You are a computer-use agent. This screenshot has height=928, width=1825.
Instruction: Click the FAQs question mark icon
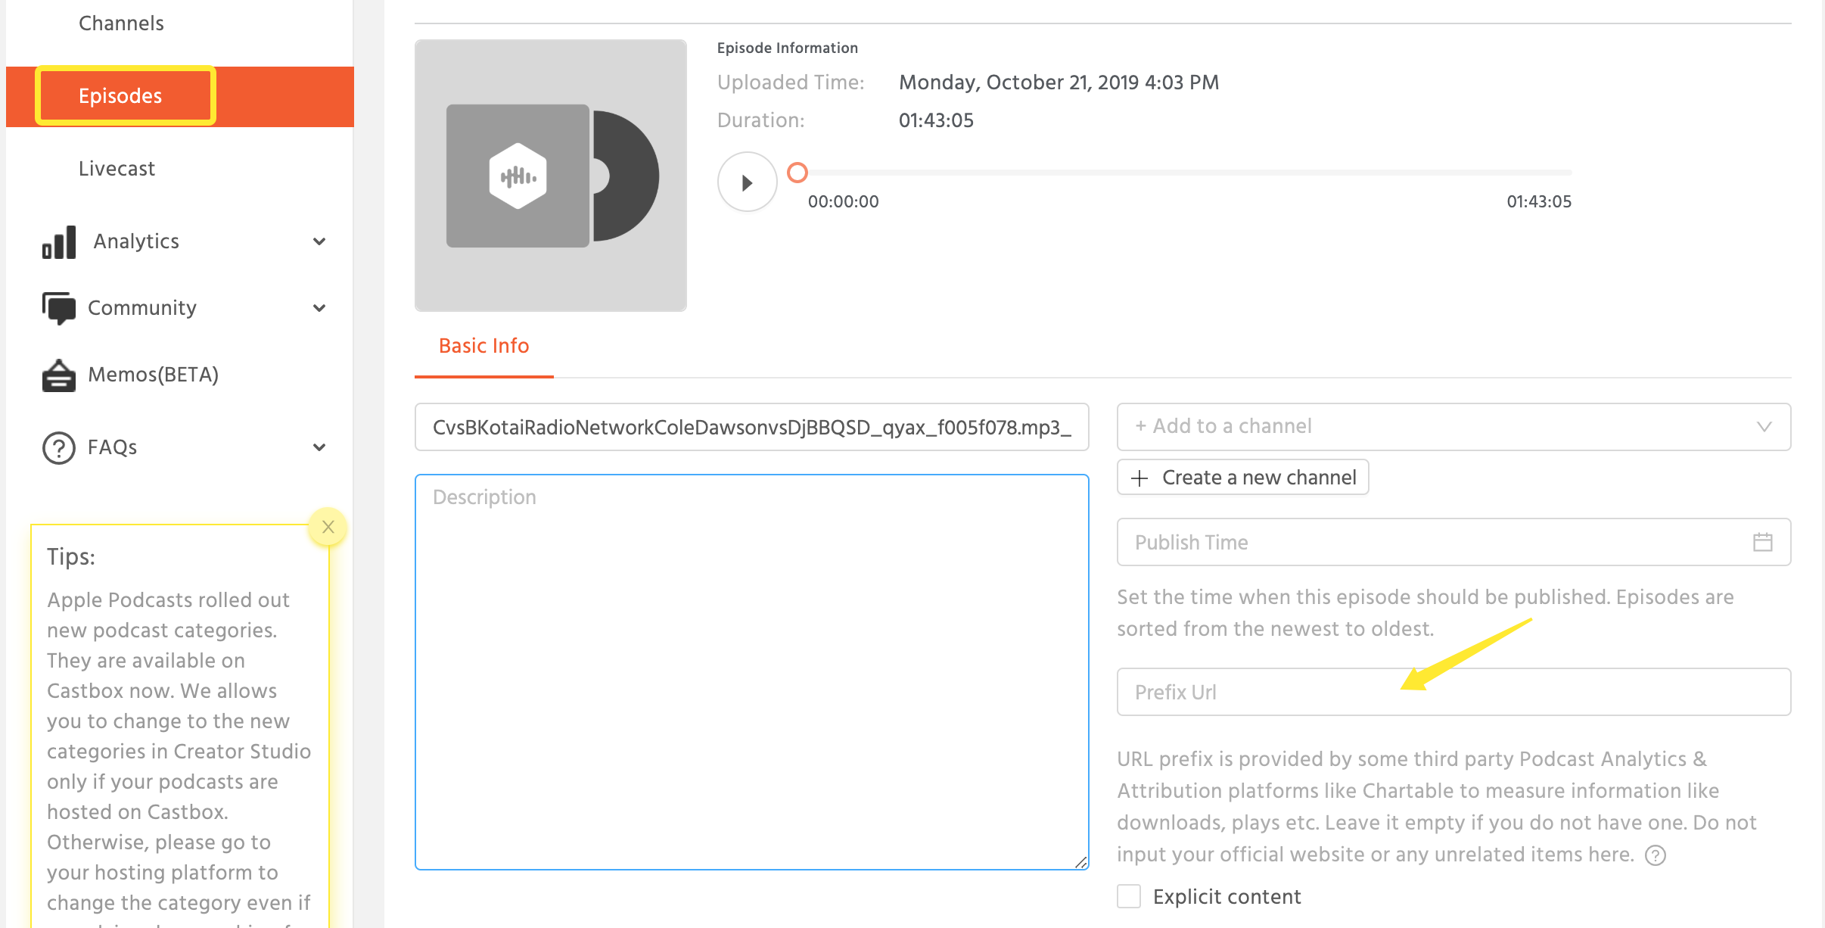click(x=59, y=447)
